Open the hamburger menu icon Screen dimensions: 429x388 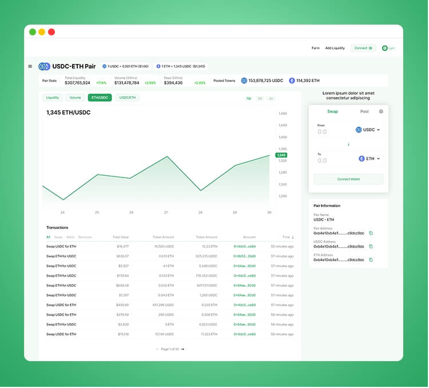click(x=30, y=66)
